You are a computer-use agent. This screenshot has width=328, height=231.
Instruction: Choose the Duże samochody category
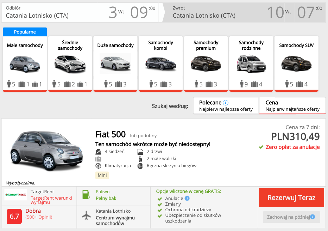pyautogui.click(x=115, y=64)
